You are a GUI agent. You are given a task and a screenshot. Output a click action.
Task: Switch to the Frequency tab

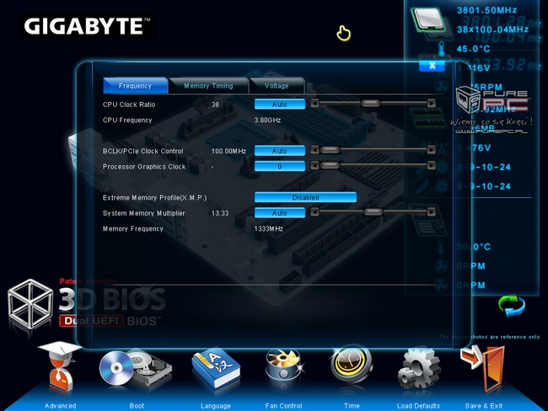(135, 86)
